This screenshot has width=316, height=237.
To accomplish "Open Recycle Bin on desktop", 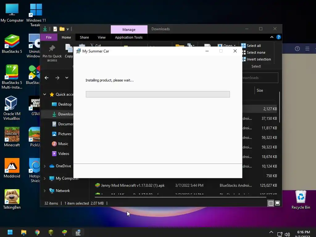I will [301, 200].
